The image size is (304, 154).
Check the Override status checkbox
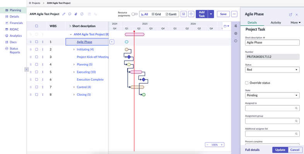[x=247, y=83]
